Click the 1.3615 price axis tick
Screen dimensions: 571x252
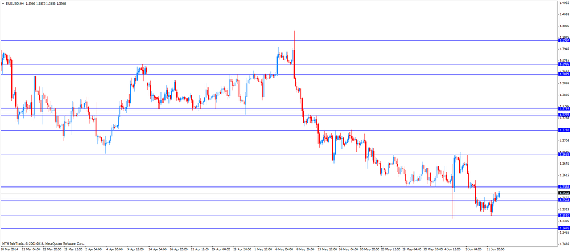(565, 175)
